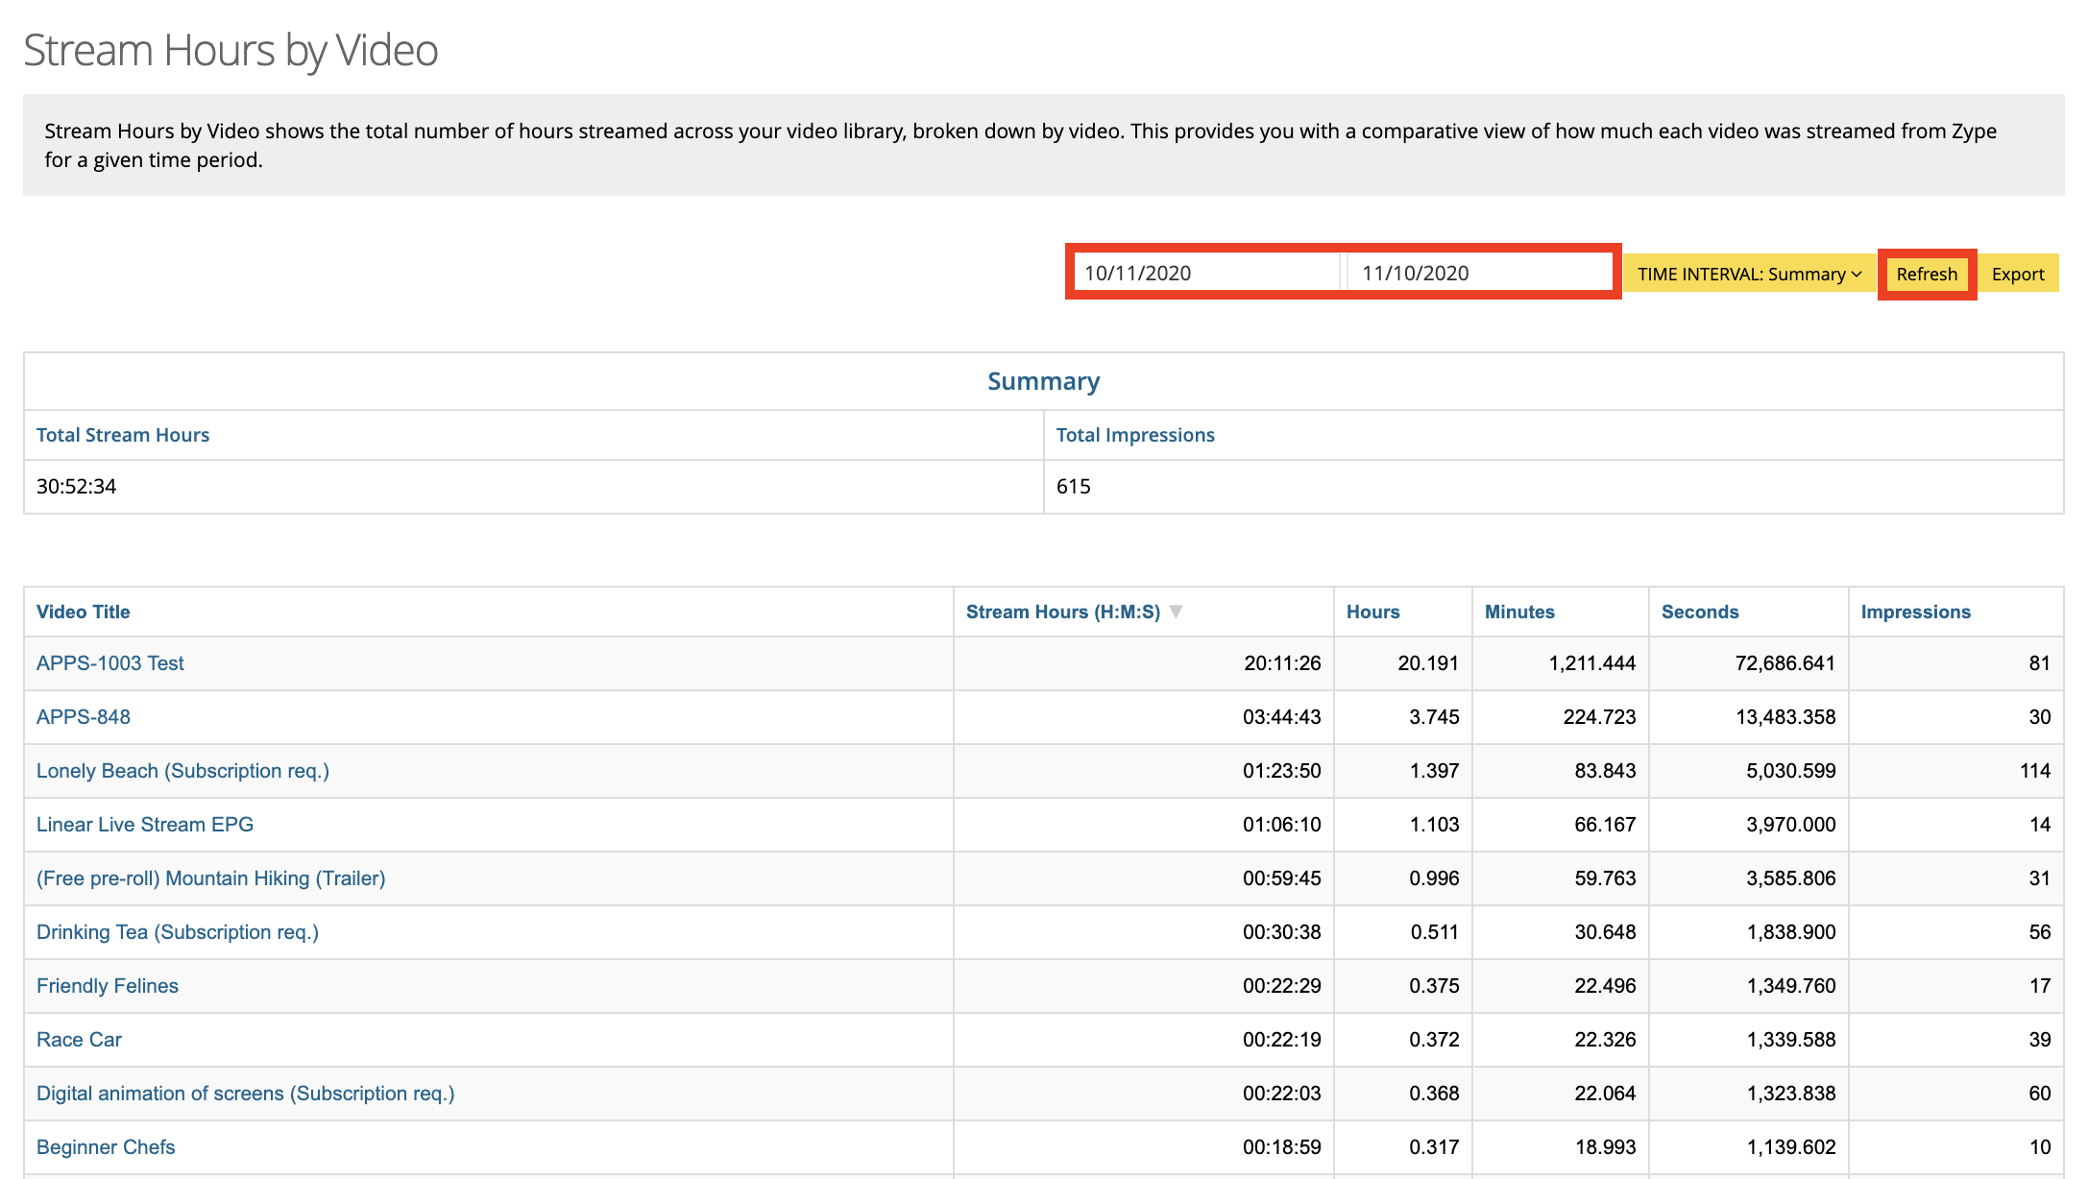Viewport: 2088px width, 1179px height.
Task: Open the Beginner Chefs video link
Action: pyautogui.click(x=105, y=1146)
